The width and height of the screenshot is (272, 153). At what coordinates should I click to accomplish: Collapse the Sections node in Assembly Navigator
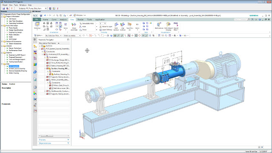click(40, 46)
